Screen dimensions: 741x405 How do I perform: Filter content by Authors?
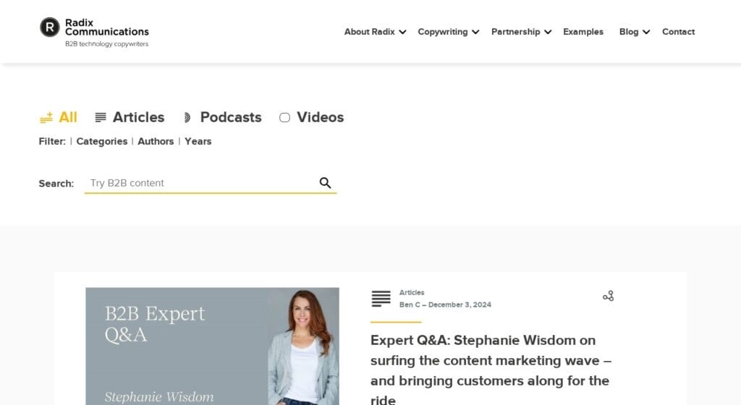click(156, 141)
